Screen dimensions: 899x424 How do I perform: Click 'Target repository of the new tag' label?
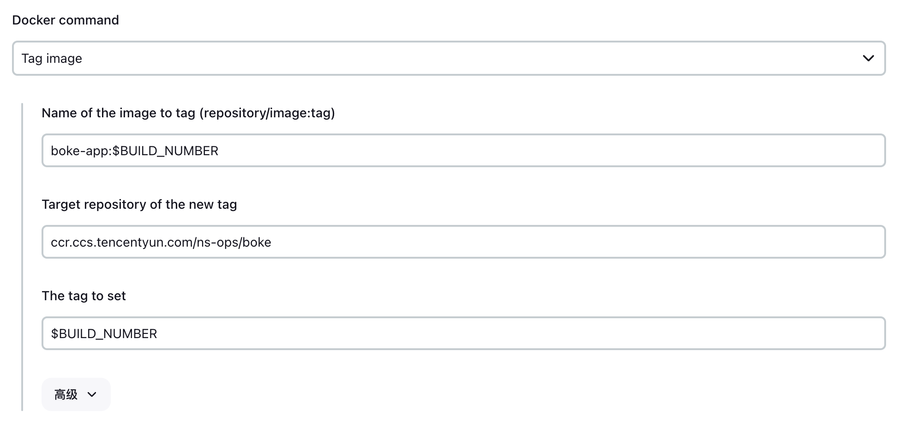(x=139, y=205)
